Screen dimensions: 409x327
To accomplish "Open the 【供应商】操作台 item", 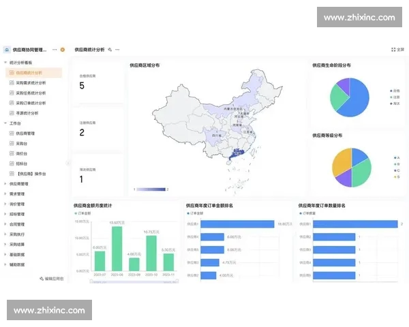I will 31,174.
